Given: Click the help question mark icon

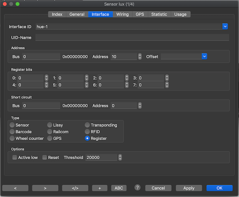Looking at the screenshot, I should tap(137, 187).
